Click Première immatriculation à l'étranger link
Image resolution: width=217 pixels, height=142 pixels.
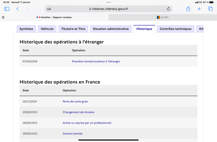(x=96, y=61)
